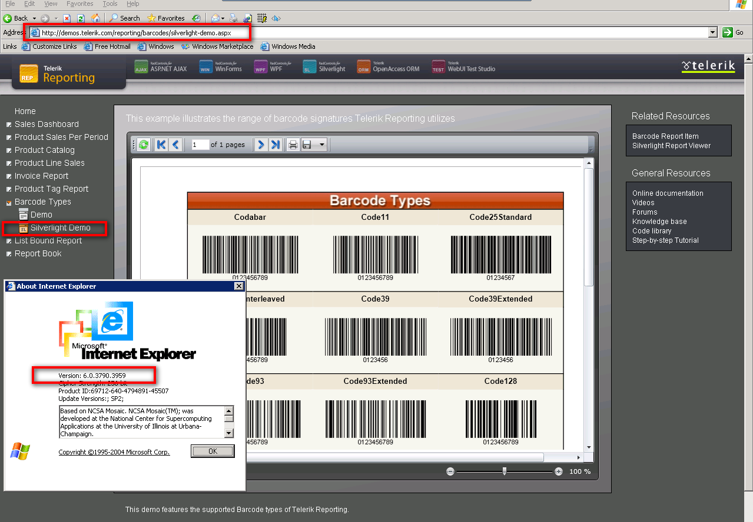Click the Mail toolbar icon

pos(215,18)
